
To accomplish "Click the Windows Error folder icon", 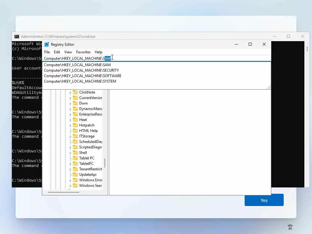I will pyautogui.click(x=75, y=180).
